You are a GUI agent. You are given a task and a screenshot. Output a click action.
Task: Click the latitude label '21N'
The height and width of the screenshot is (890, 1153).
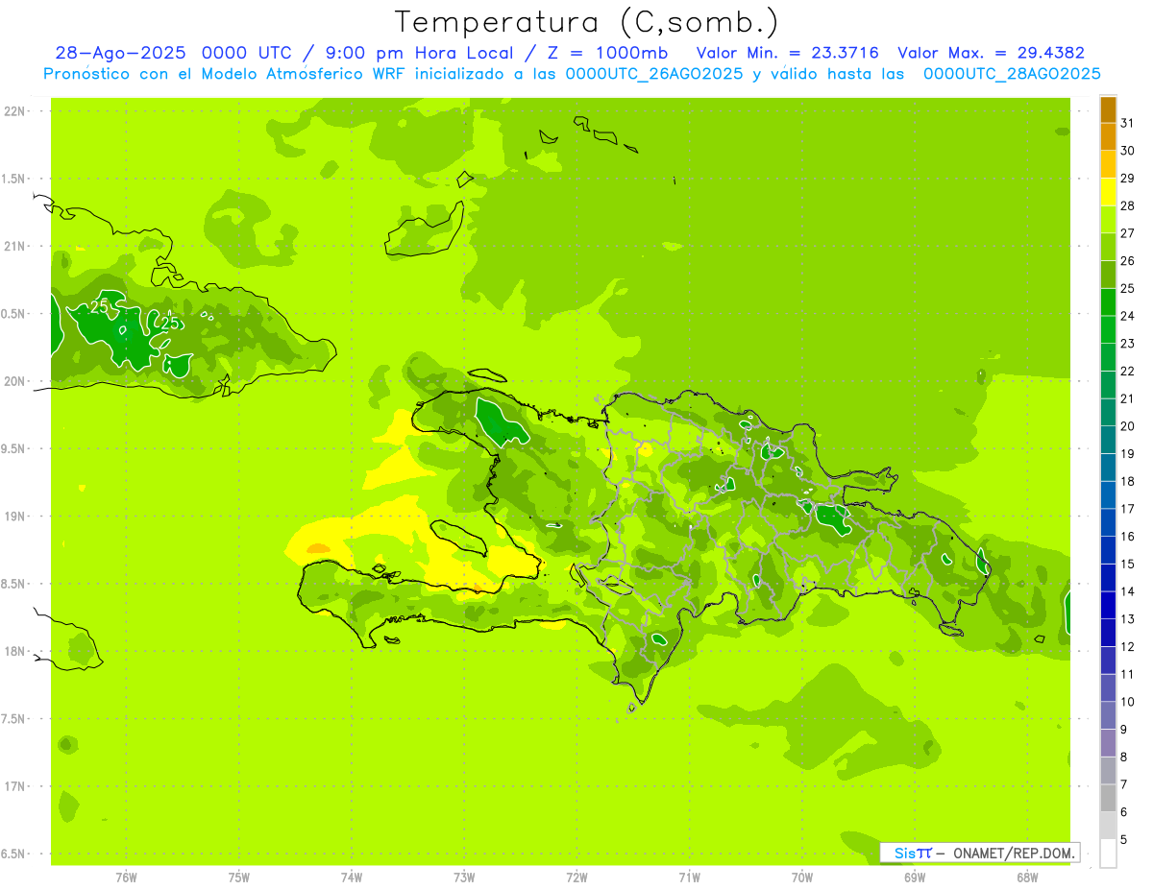[16, 247]
